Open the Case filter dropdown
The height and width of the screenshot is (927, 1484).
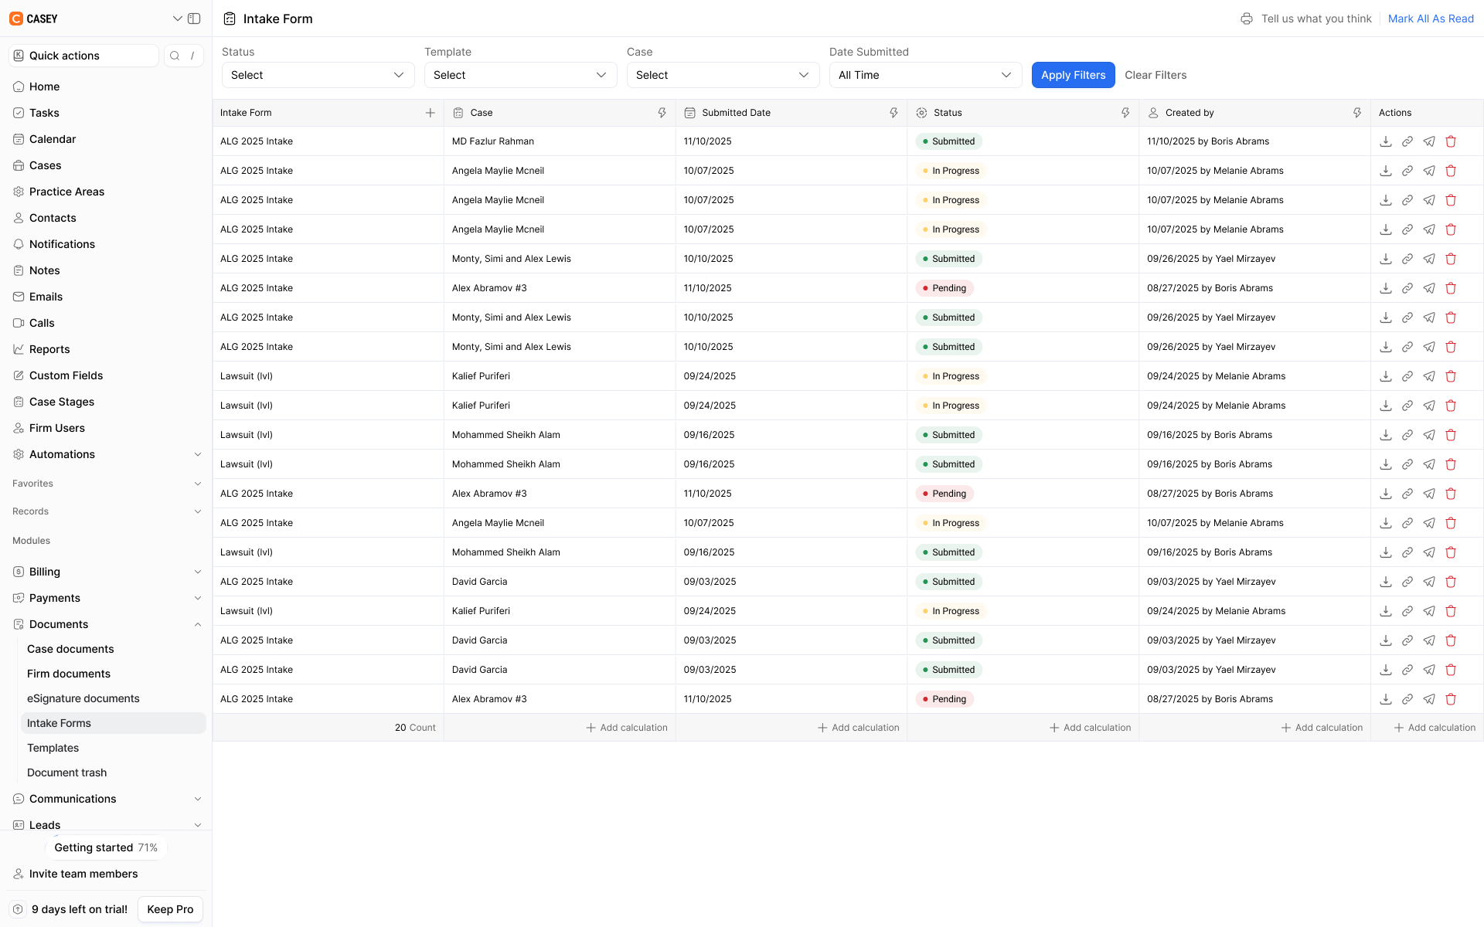point(723,75)
